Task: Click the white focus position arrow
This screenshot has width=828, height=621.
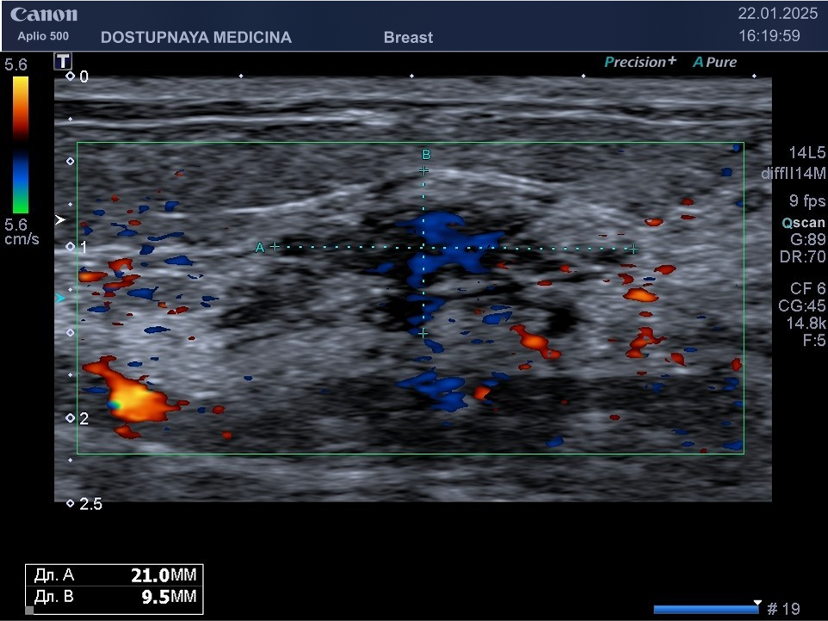Action: (59, 220)
